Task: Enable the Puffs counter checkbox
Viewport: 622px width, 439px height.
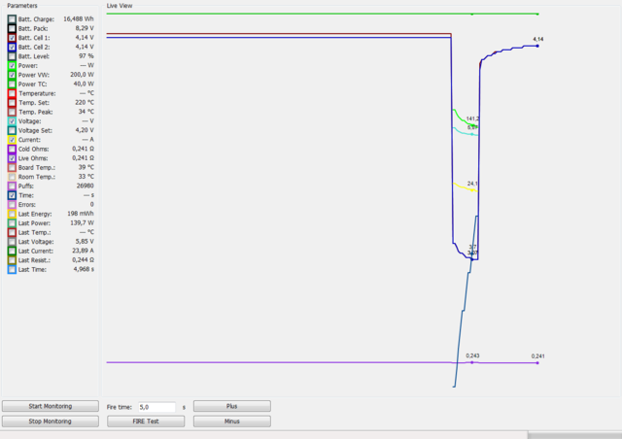Action: [x=11, y=186]
